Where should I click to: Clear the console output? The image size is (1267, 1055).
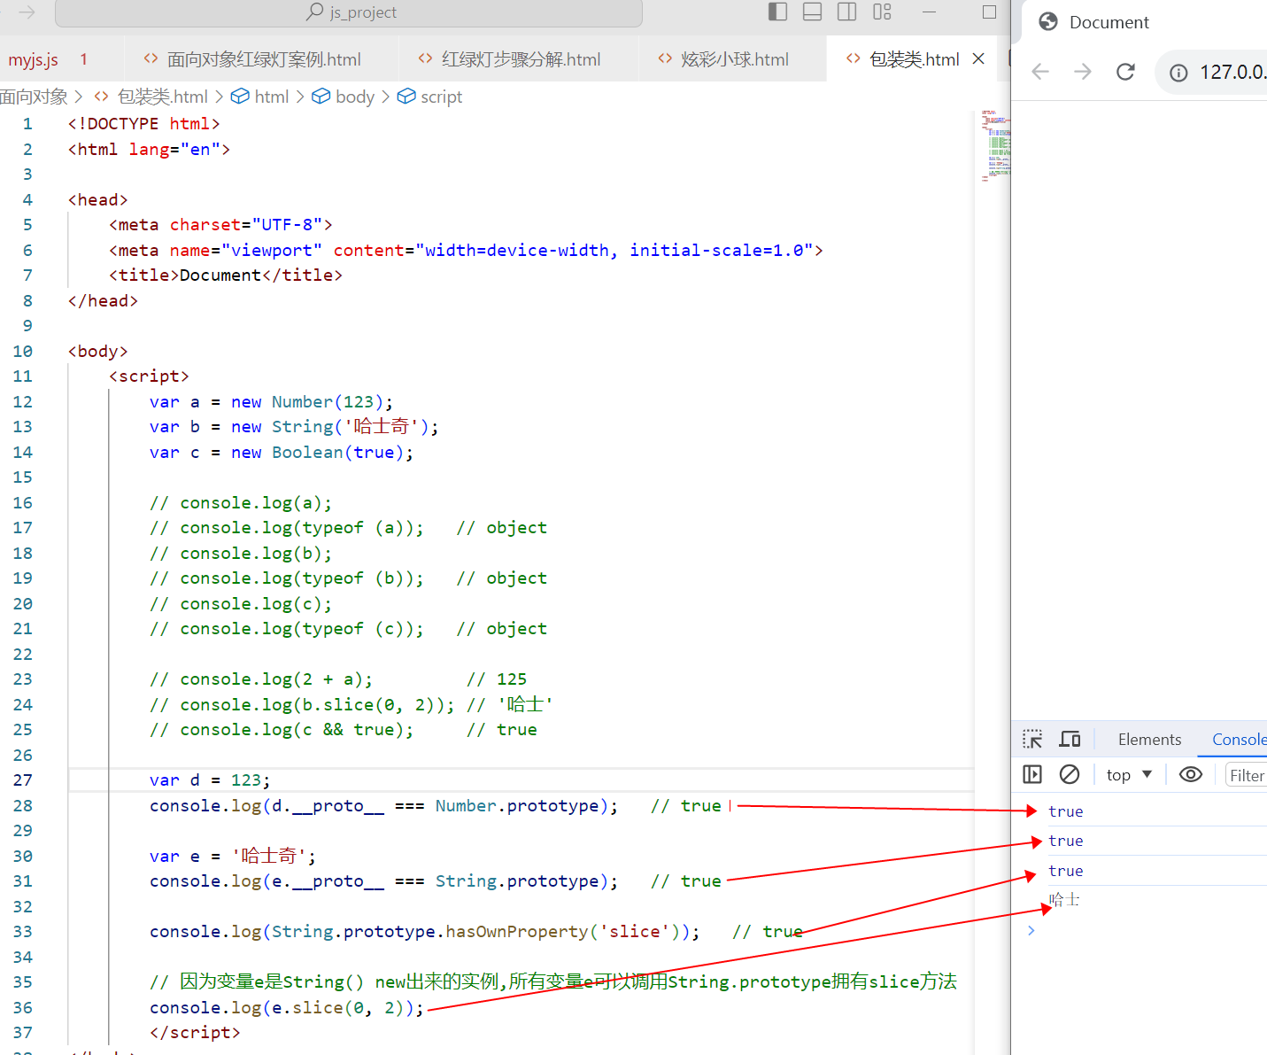click(1070, 774)
